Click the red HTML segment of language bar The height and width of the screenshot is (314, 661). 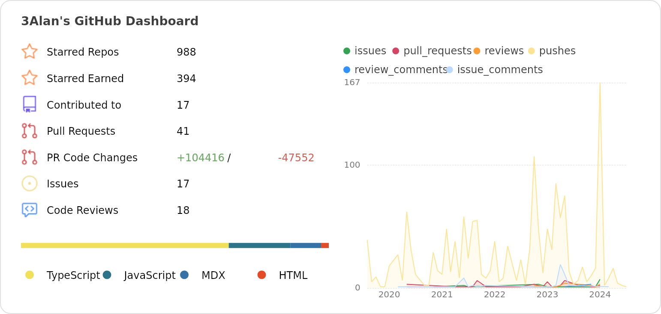[325, 246]
